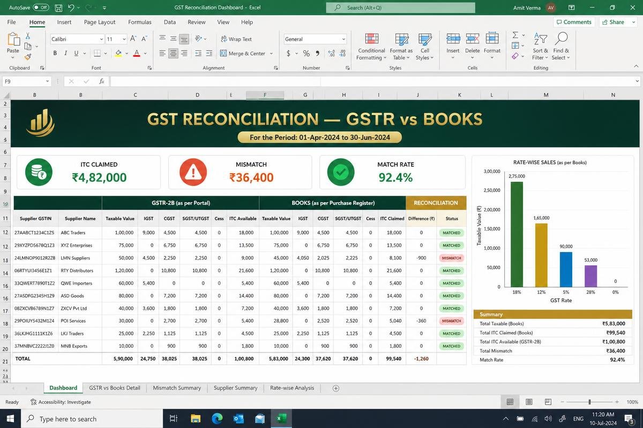
Task: Insert function using the fx button
Action: click(102, 81)
